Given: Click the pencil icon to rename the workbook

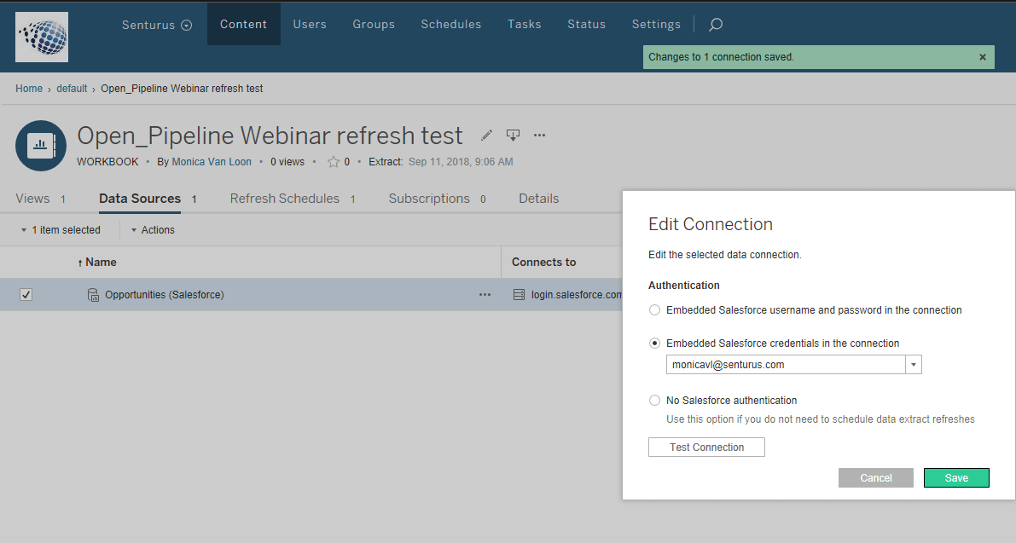Looking at the screenshot, I should point(485,135).
